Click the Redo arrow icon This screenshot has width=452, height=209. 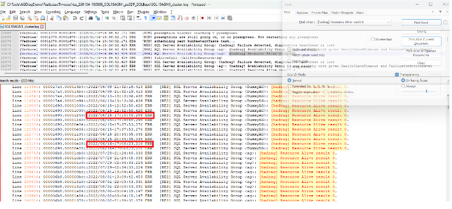82,18
